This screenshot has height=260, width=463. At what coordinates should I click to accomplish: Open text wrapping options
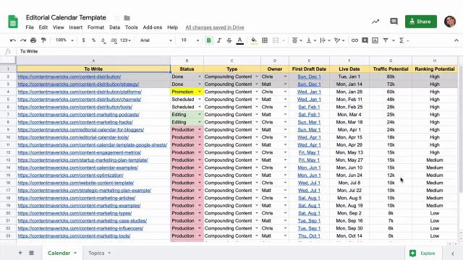(325, 40)
